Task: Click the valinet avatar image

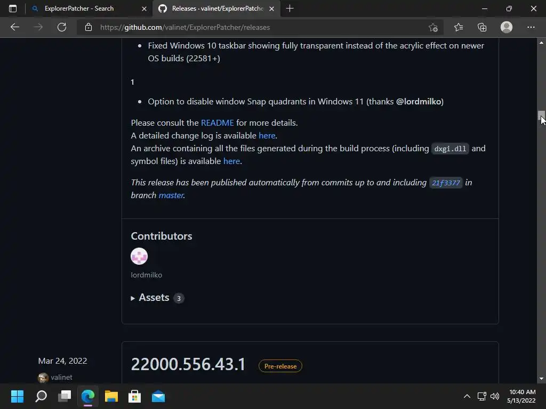Action: click(43, 378)
